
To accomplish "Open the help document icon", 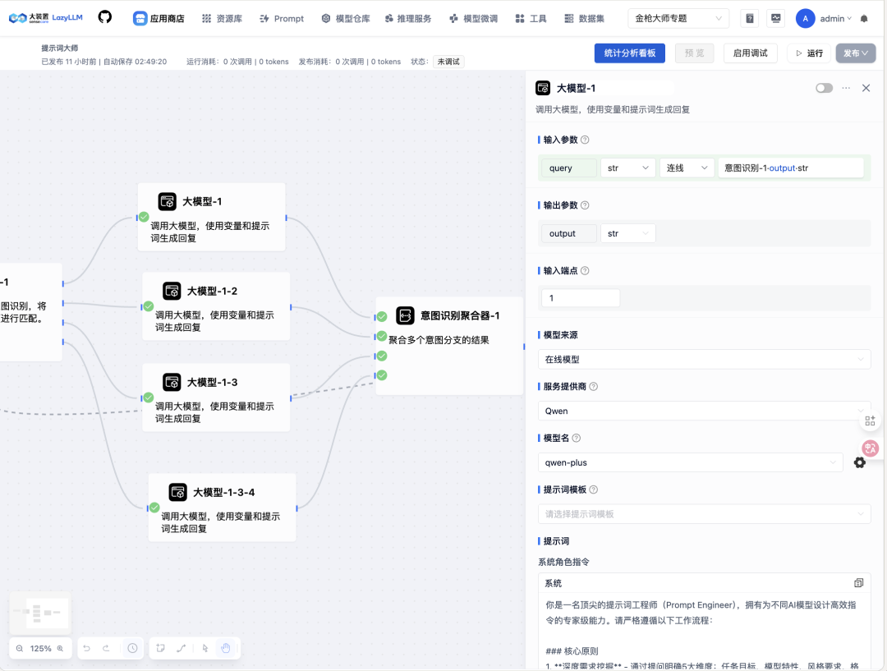I will [749, 18].
